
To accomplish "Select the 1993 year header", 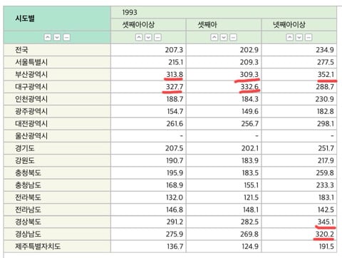I will click(x=224, y=12).
